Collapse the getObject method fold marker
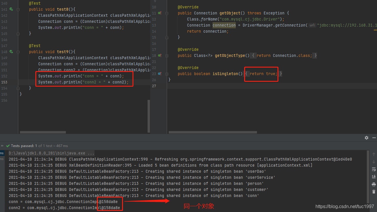The width and height of the screenshot is (377, 212). [x=167, y=13]
